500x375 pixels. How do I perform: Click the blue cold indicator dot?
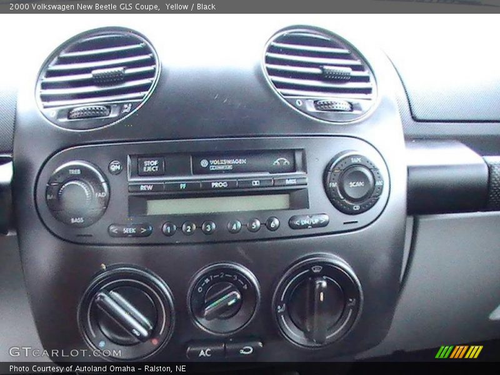pyautogui.click(x=102, y=344)
